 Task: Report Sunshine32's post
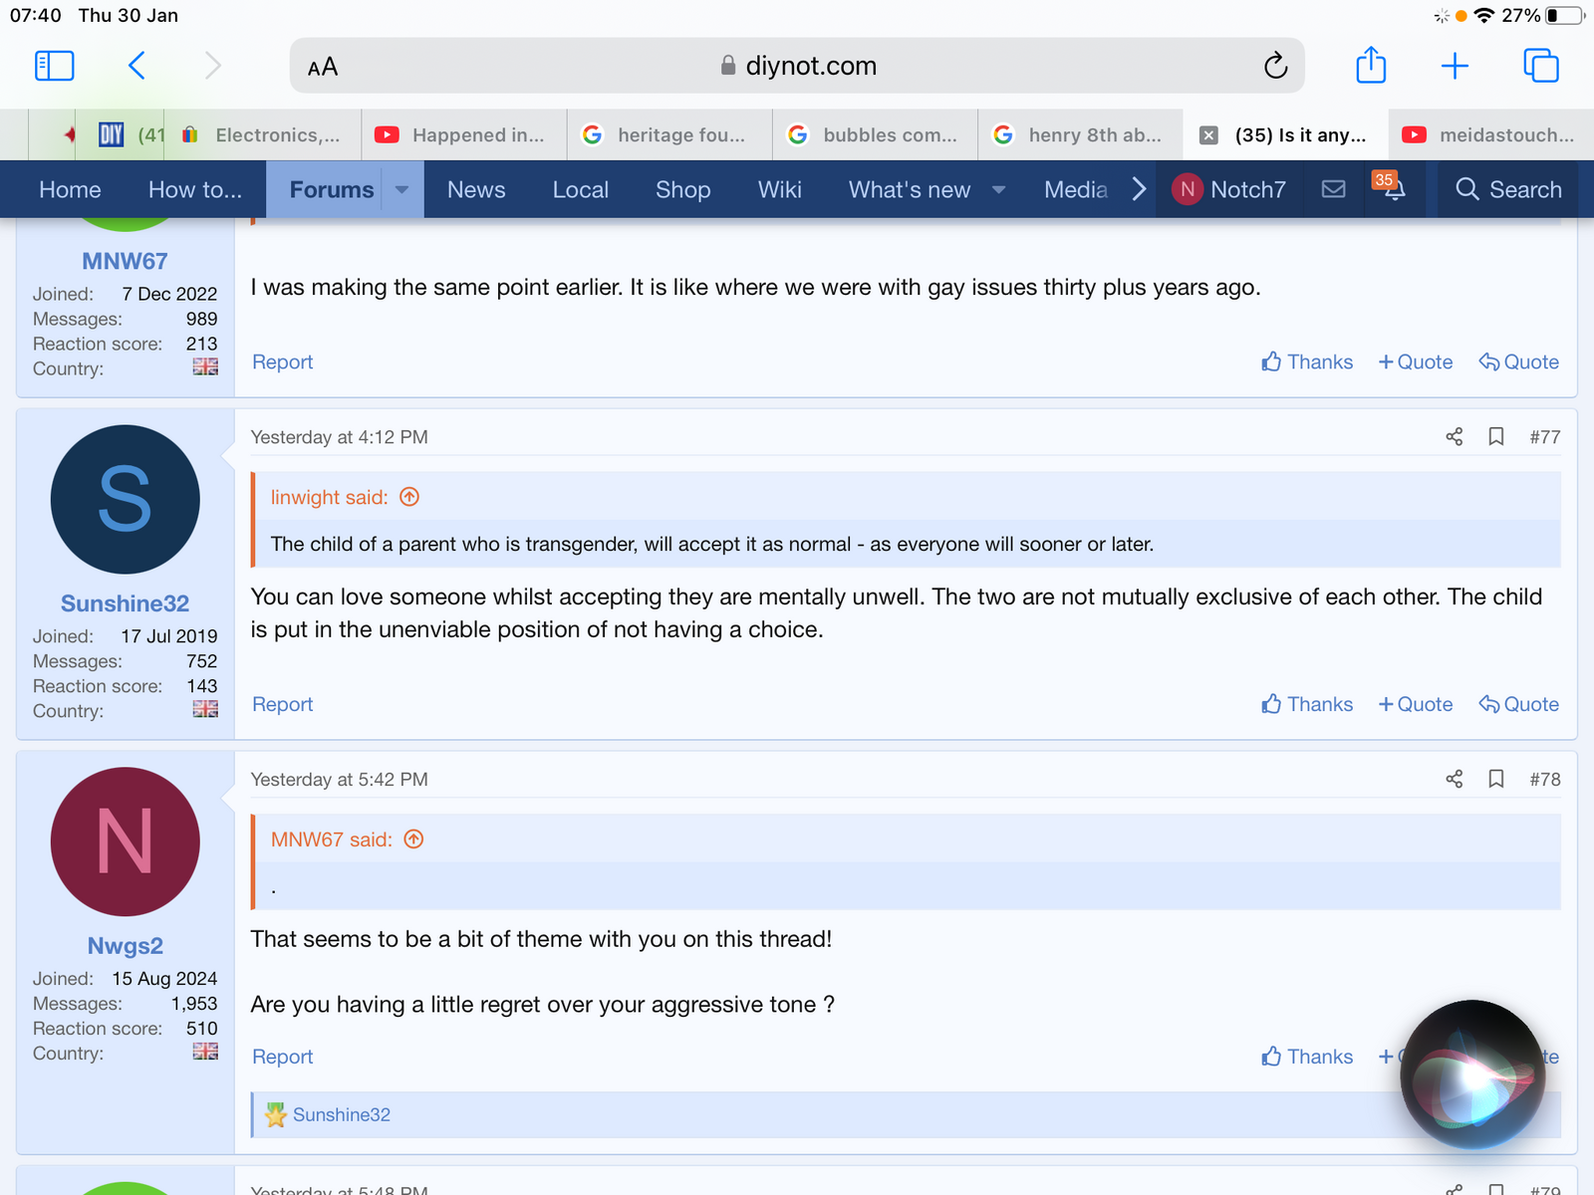282,704
